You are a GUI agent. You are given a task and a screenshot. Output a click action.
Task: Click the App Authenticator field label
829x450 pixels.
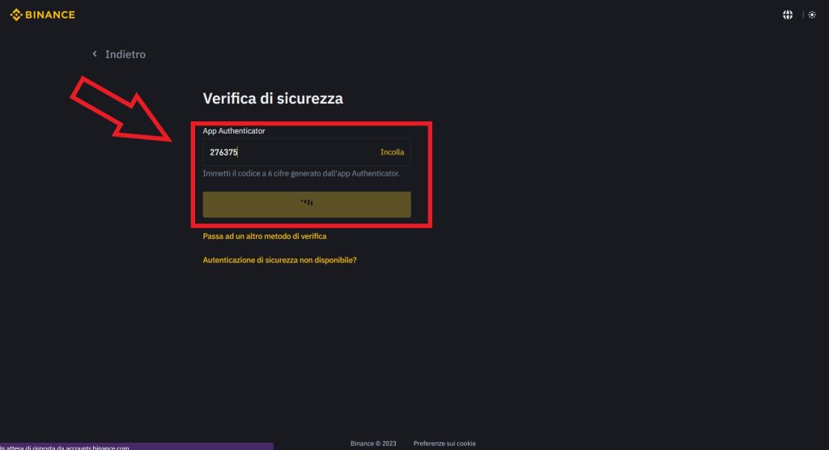tap(234, 130)
